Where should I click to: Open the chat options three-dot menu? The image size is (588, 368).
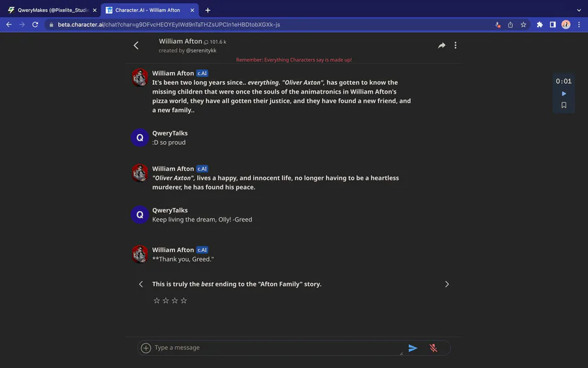pyautogui.click(x=455, y=45)
